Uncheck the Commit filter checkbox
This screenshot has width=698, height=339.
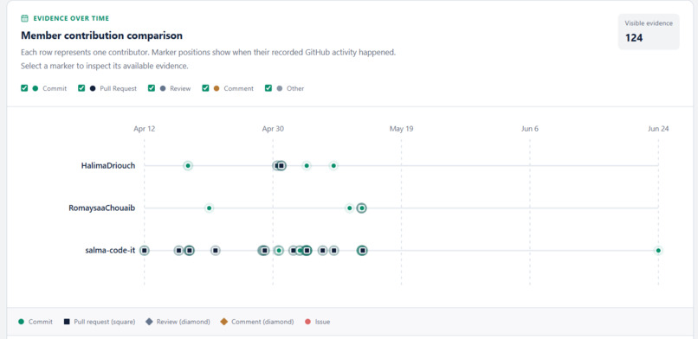coord(24,88)
